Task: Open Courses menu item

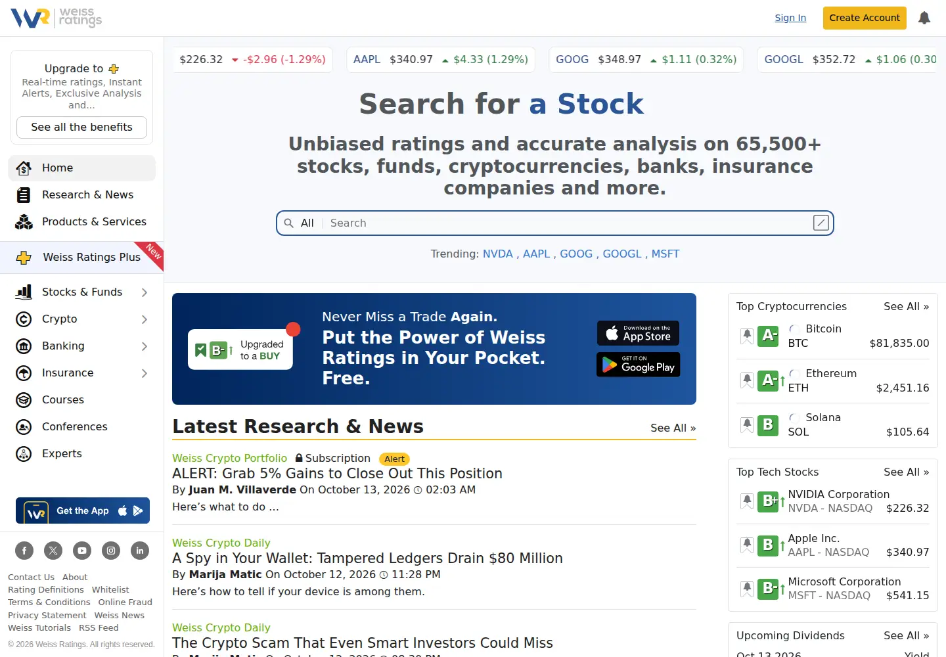Action: 82,400
